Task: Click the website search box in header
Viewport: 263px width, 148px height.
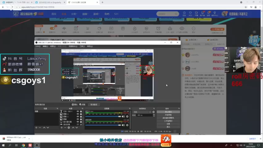Action: (x=168, y=14)
